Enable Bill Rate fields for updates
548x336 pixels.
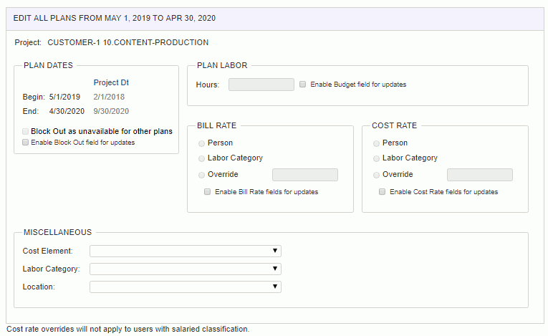click(207, 191)
